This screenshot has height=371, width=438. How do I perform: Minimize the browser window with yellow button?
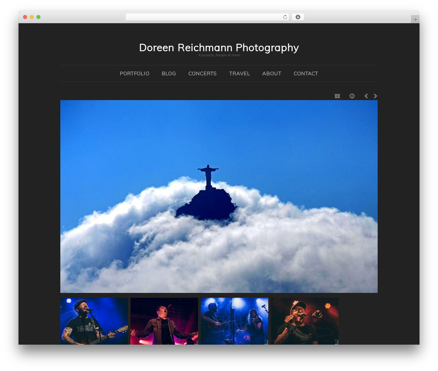click(31, 17)
